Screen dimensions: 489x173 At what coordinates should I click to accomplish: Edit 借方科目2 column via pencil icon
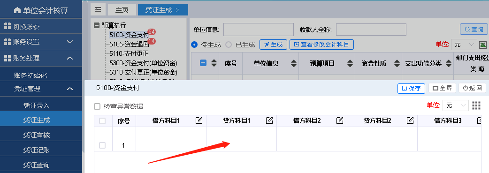[x=340, y=120]
